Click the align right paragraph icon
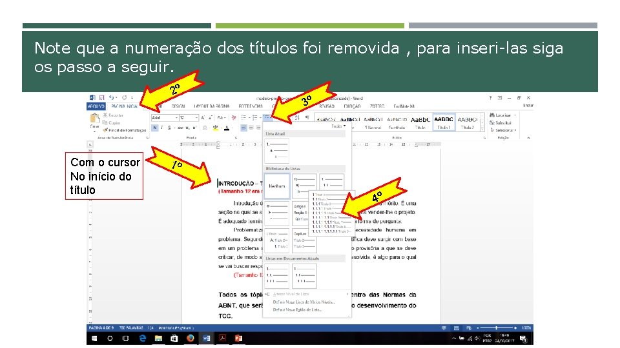 point(258,128)
